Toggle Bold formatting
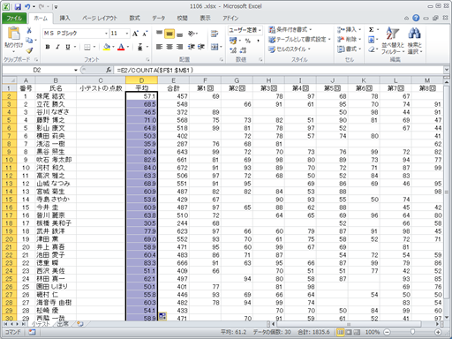This screenshot has height=339, width=452. pos(48,47)
